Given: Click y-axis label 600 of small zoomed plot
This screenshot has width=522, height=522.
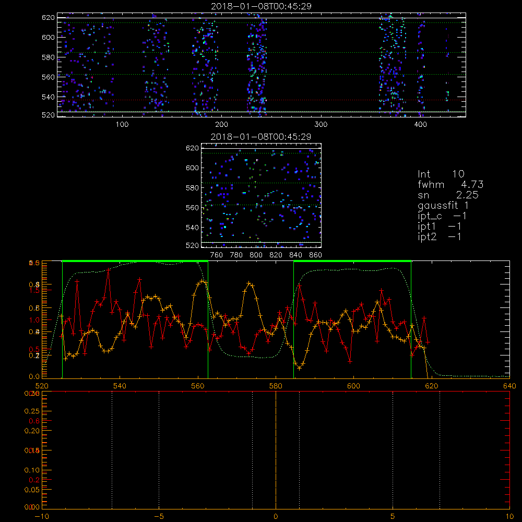Looking at the screenshot, I should point(192,168).
